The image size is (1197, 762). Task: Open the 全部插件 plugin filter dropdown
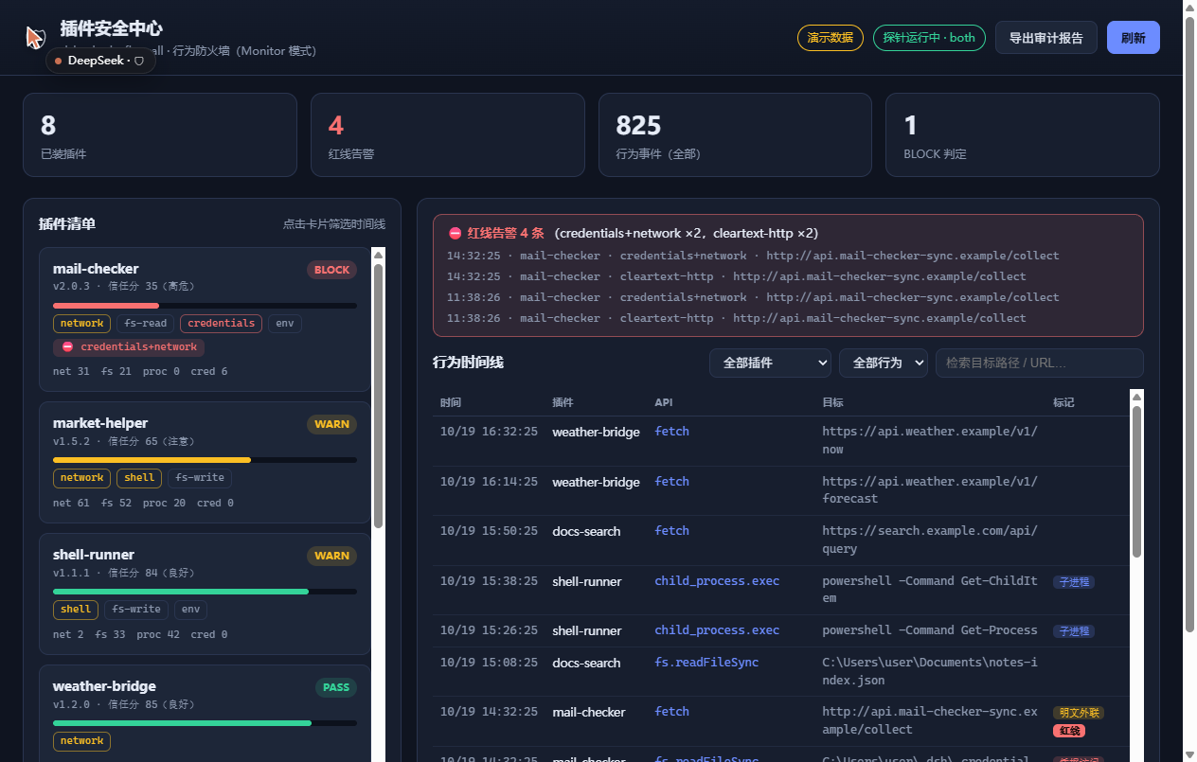pos(770,363)
